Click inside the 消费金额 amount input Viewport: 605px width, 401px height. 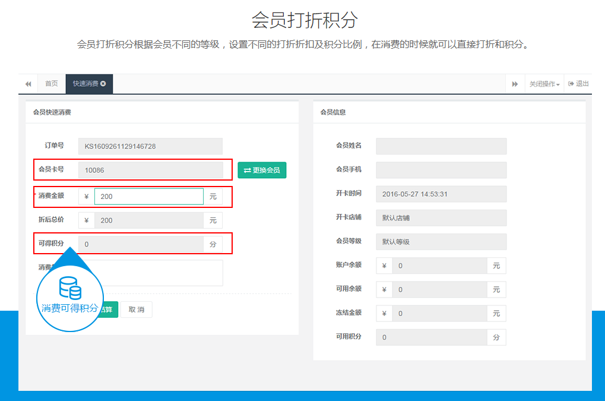pos(148,196)
